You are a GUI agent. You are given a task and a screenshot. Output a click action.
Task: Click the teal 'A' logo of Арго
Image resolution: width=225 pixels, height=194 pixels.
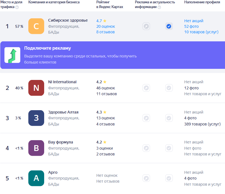36,178
